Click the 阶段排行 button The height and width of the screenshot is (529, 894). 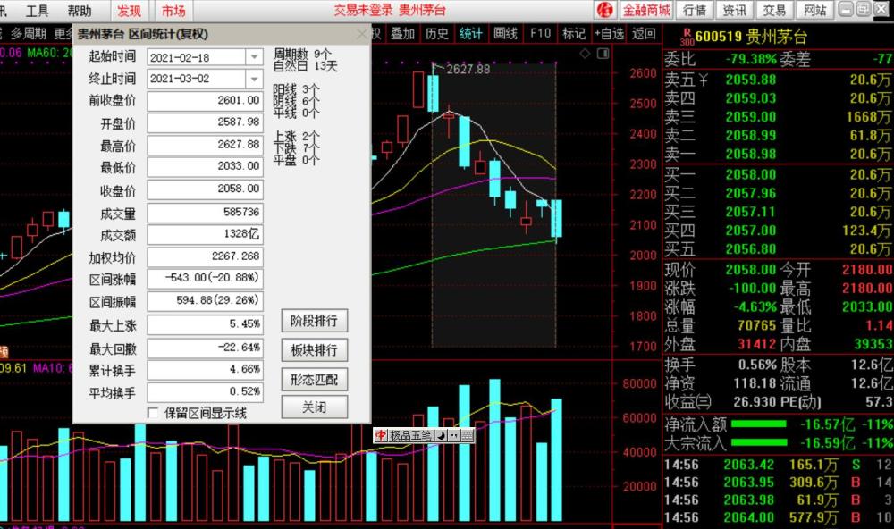tap(314, 321)
